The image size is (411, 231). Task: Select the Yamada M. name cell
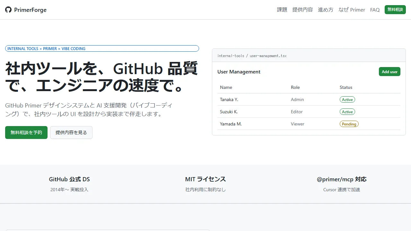click(x=231, y=124)
